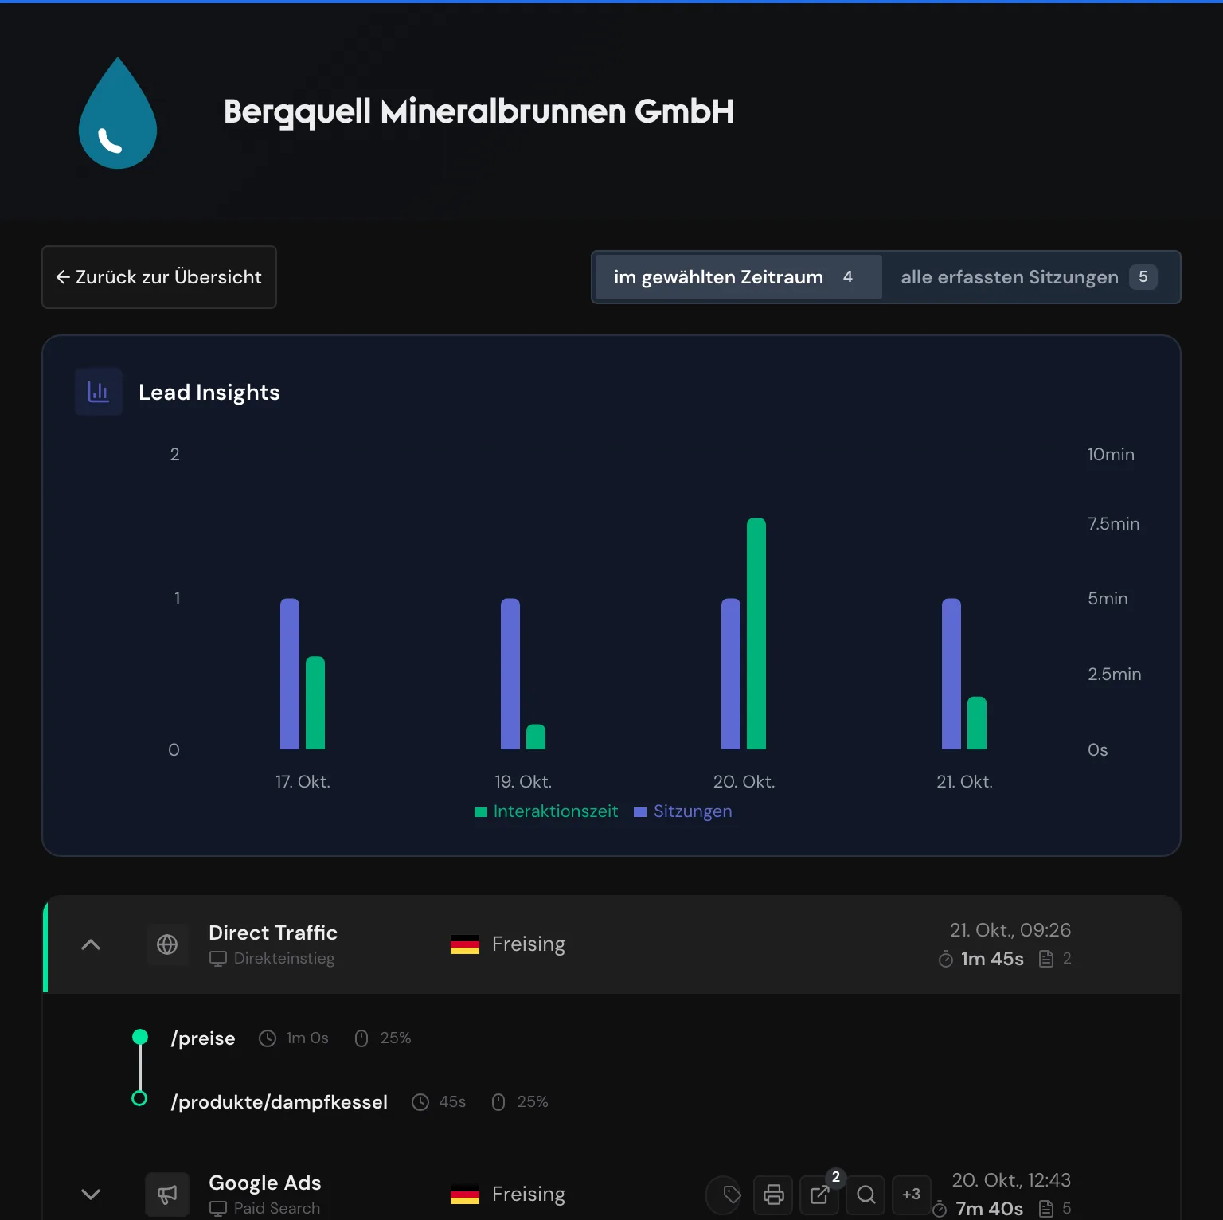
Task: Select the im gewählten Zeitraum tab
Action: click(738, 277)
